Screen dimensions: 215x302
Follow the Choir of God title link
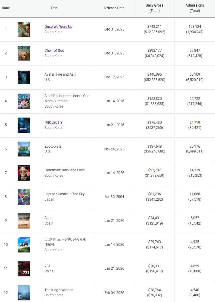click(54, 51)
